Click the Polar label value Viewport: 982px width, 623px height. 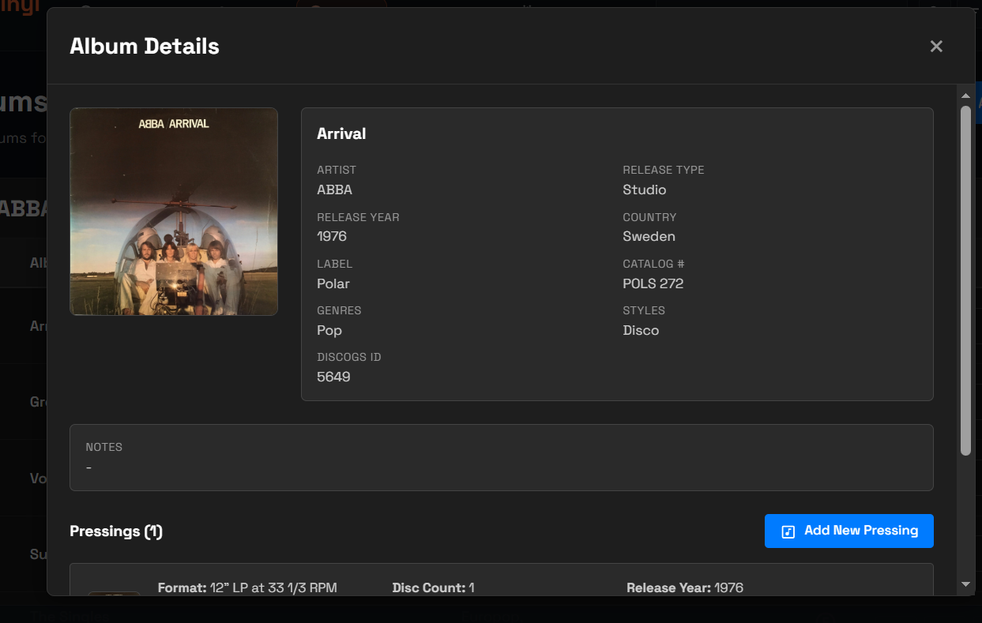tap(333, 283)
